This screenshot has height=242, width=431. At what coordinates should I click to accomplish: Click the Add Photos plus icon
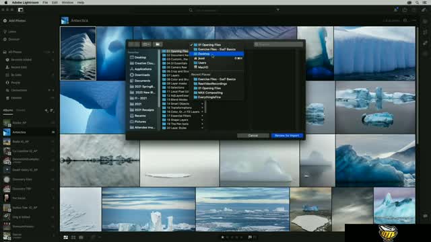point(5,21)
